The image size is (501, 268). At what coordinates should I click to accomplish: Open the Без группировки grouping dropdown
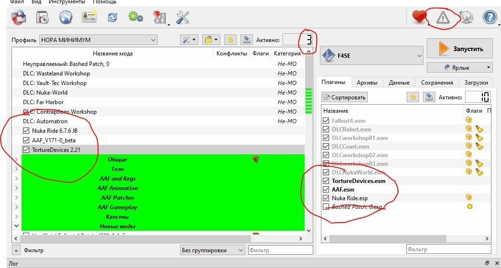click(213, 250)
